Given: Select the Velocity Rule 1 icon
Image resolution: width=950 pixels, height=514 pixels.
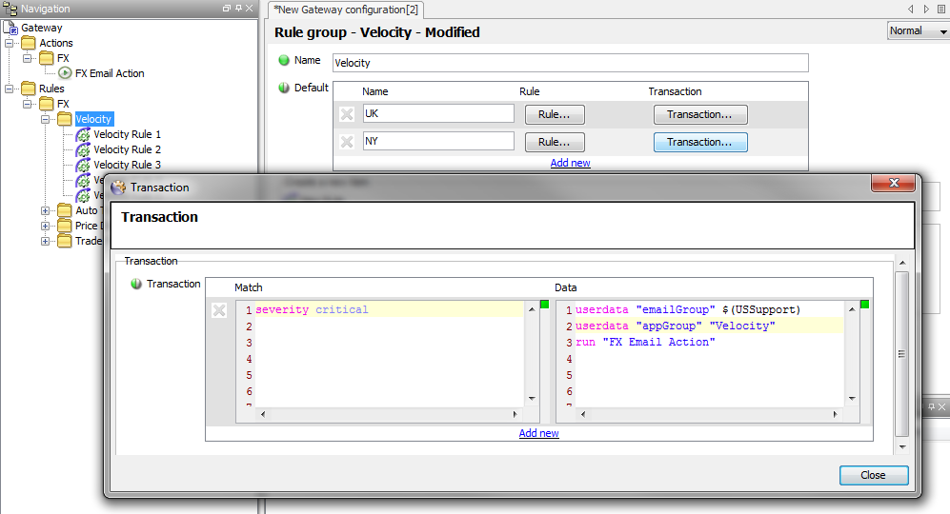Looking at the screenshot, I should coord(83,134).
